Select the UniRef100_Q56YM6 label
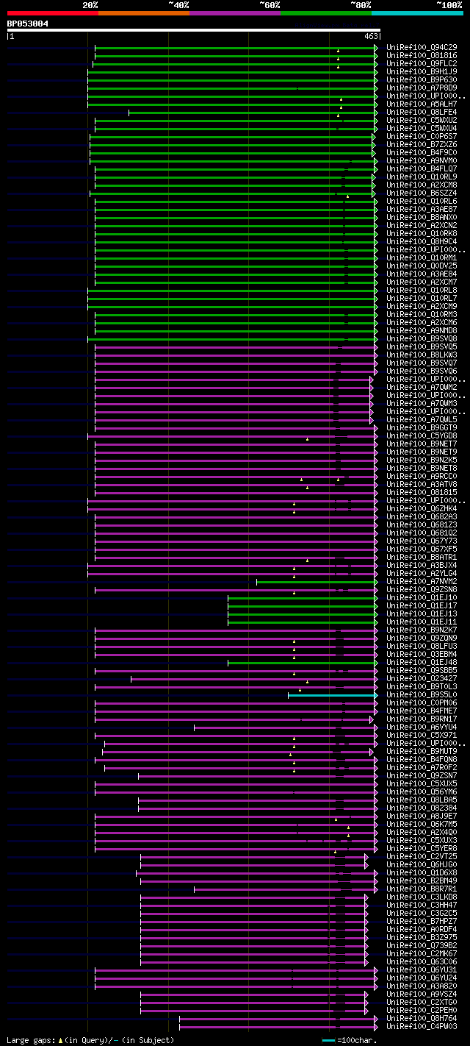This screenshot has height=1046, width=470. [422, 792]
